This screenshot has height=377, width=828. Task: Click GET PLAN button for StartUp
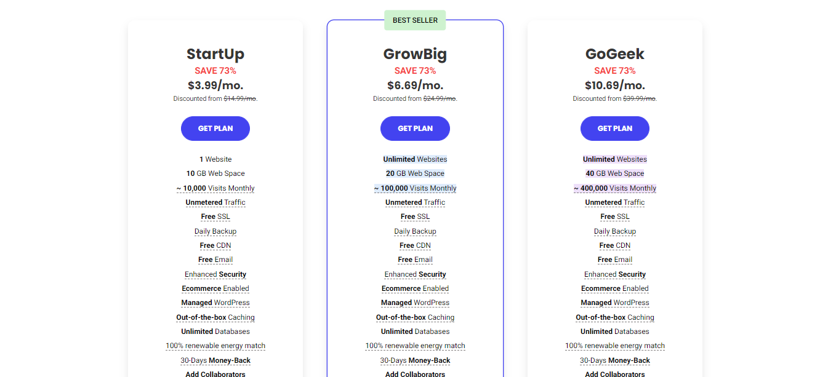pos(215,129)
